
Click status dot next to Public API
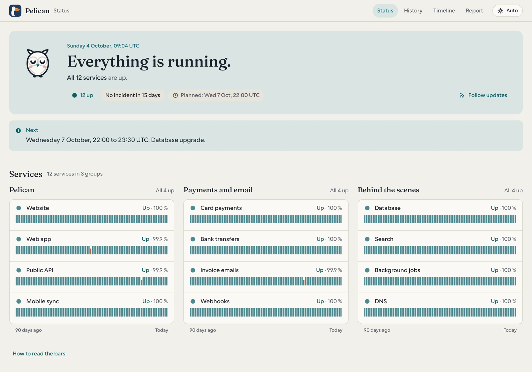point(19,270)
